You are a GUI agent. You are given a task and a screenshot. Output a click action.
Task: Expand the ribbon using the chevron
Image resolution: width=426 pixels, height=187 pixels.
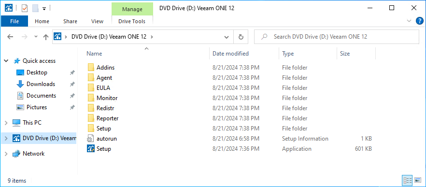click(x=409, y=21)
